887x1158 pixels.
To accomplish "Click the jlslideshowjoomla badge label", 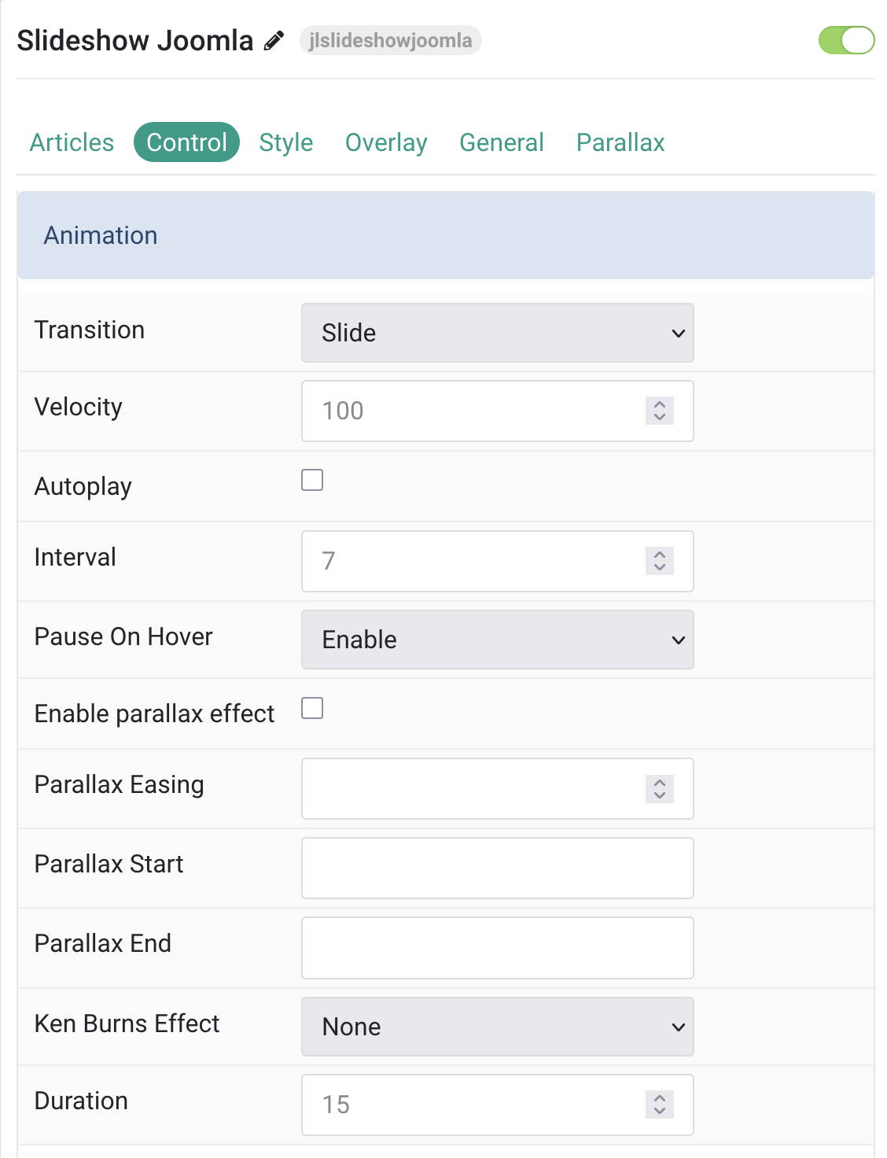I will point(391,40).
